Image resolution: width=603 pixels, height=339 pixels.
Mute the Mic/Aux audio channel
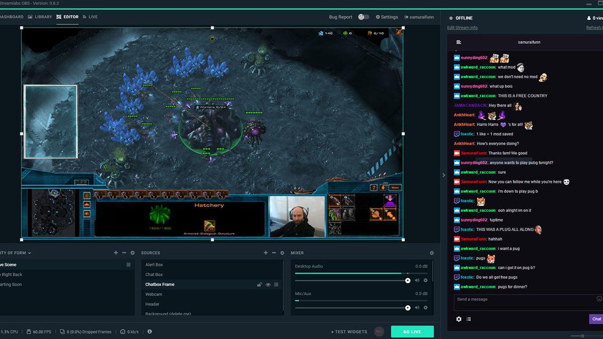(x=417, y=307)
